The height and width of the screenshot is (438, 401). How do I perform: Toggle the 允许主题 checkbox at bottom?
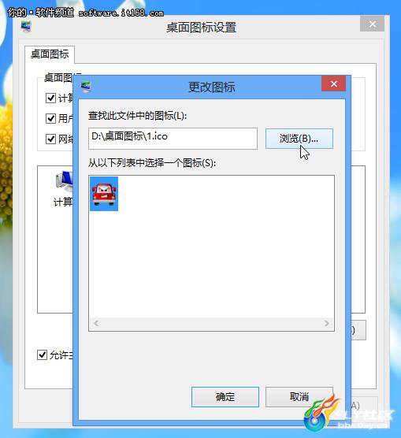point(42,354)
